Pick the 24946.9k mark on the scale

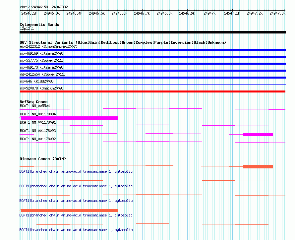(187, 13)
